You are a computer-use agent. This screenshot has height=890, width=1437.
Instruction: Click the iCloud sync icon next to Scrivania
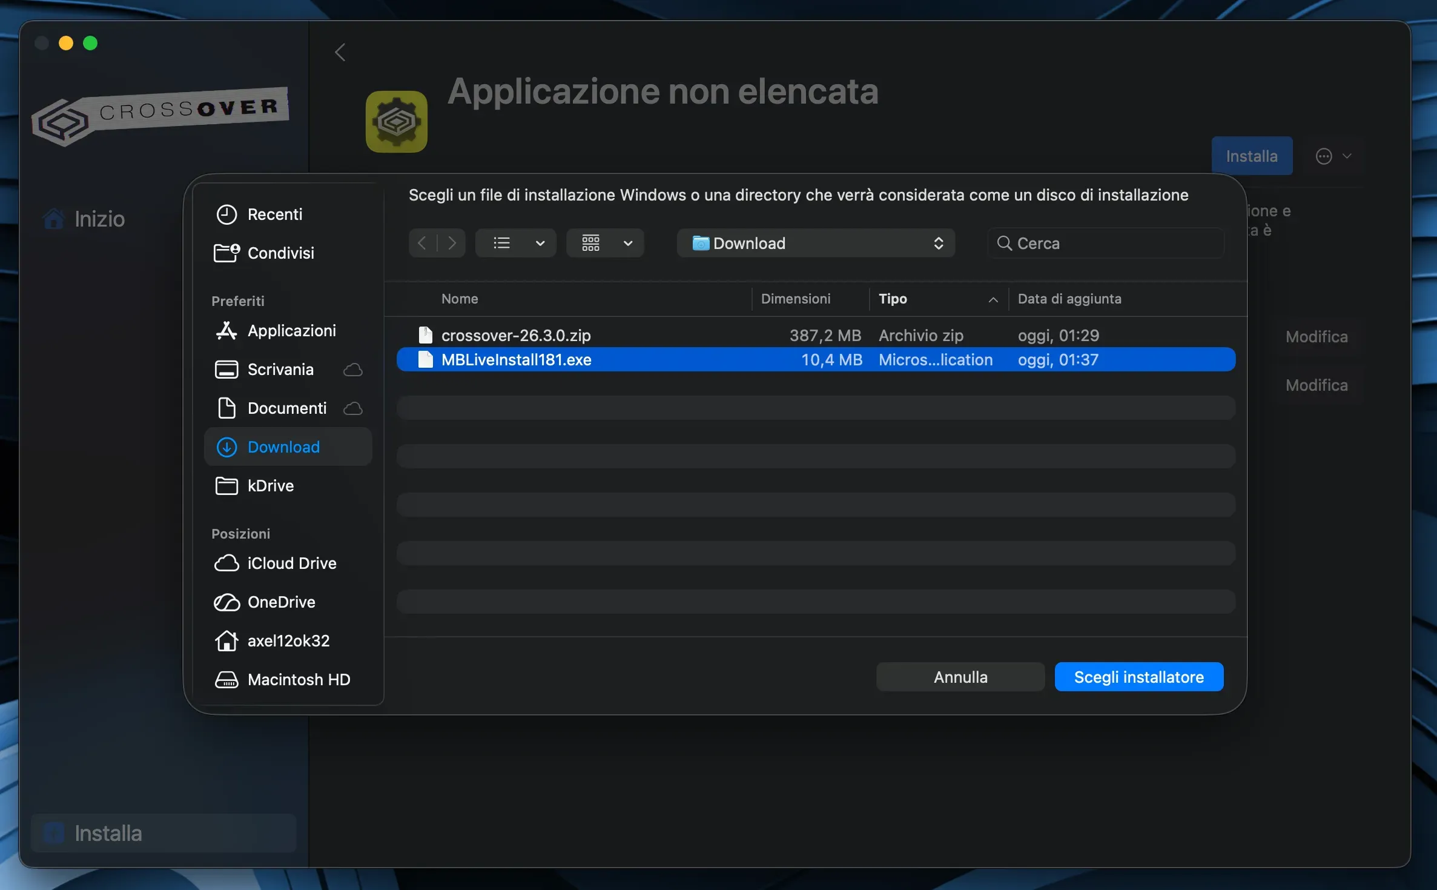[x=353, y=370]
